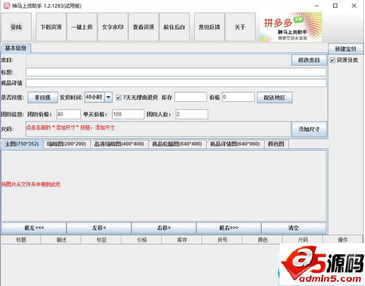The height and width of the screenshot is (286, 365).
Task: Click the 尺码 column header
Action: [303, 240]
